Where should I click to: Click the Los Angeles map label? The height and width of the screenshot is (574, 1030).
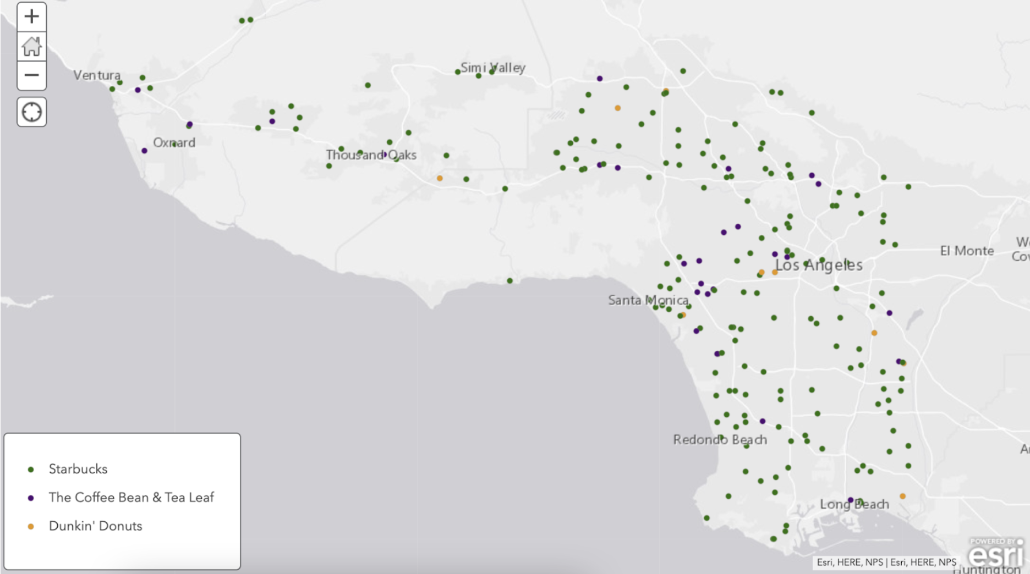[x=819, y=266]
